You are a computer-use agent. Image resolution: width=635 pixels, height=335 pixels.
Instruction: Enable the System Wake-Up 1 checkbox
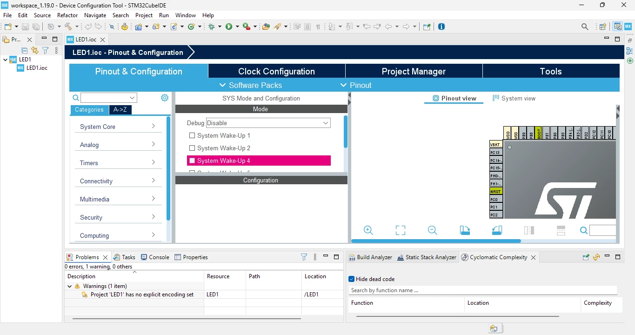pos(192,135)
